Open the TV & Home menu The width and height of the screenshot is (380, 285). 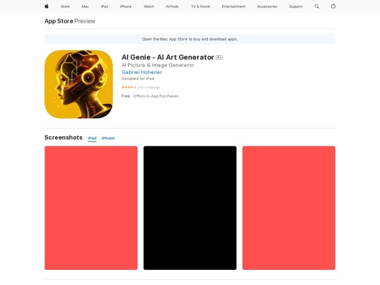coord(200,6)
